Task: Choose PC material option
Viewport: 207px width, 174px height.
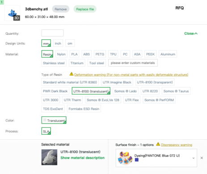Action: [x=125, y=54]
